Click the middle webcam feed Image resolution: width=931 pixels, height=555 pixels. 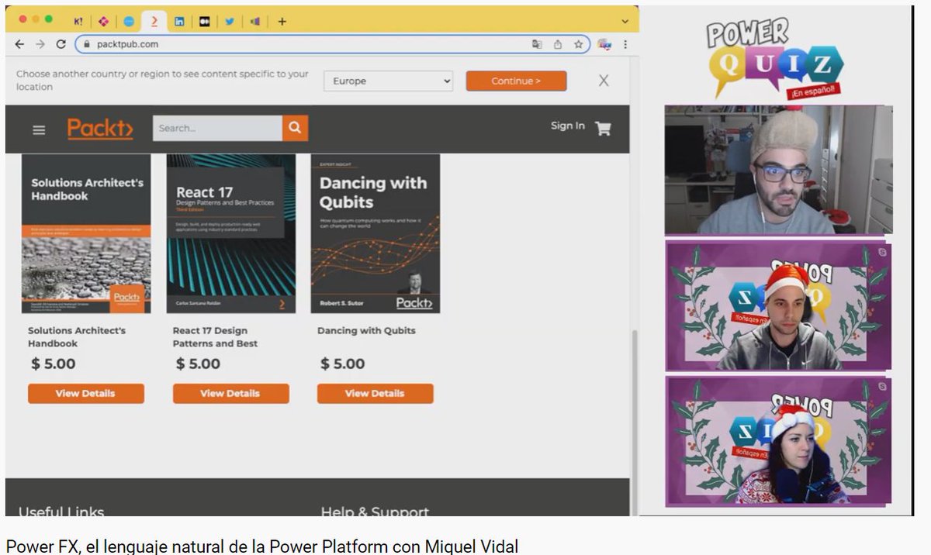click(x=778, y=305)
